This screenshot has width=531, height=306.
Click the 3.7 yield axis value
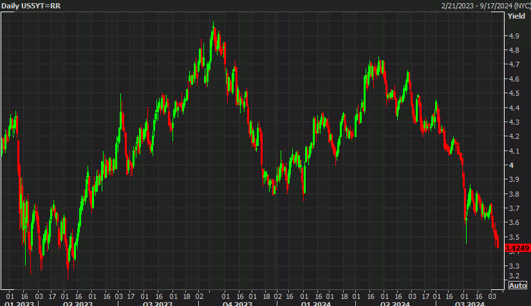click(514, 208)
